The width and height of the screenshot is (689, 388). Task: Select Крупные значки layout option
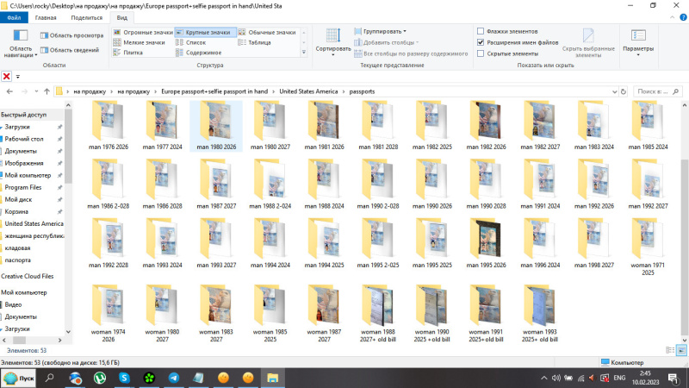(205, 32)
